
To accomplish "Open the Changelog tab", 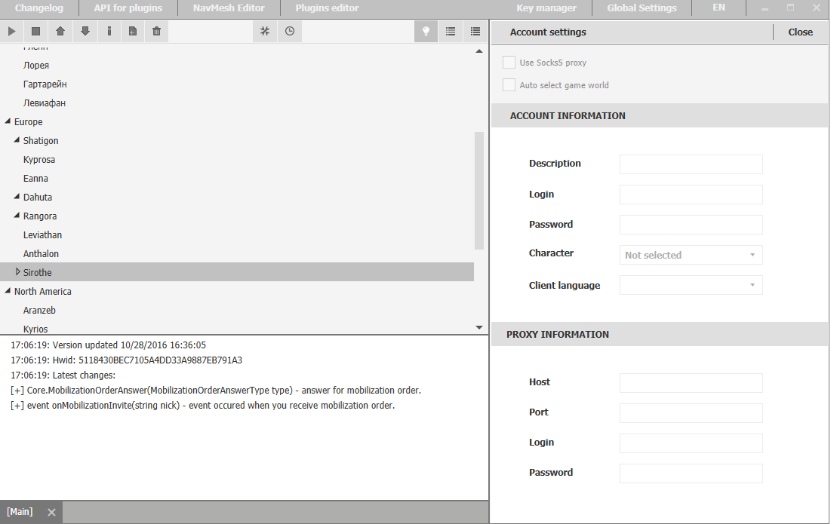I will tap(39, 8).
